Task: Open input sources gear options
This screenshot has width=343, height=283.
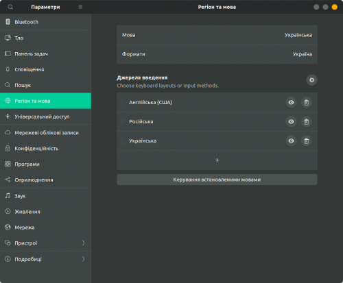Action: tap(311, 80)
